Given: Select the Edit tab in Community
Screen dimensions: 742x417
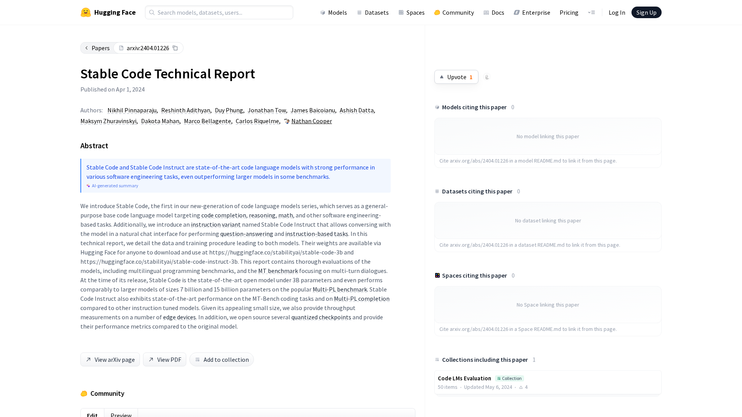Looking at the screenshot, I should coord(92,414).
